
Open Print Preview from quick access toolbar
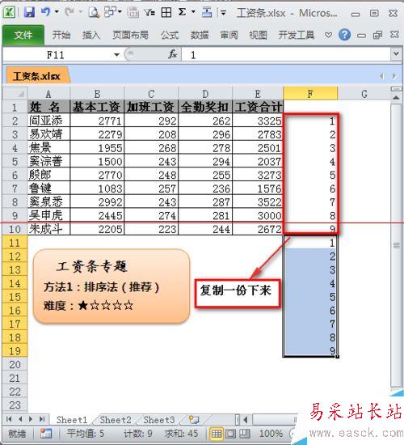(x=94, y=12)
